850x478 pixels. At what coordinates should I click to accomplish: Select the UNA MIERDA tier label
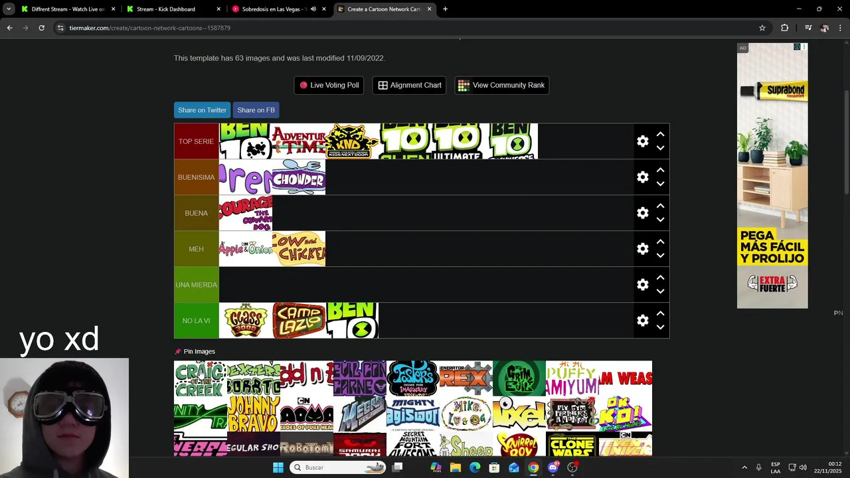tap(197, 285)
